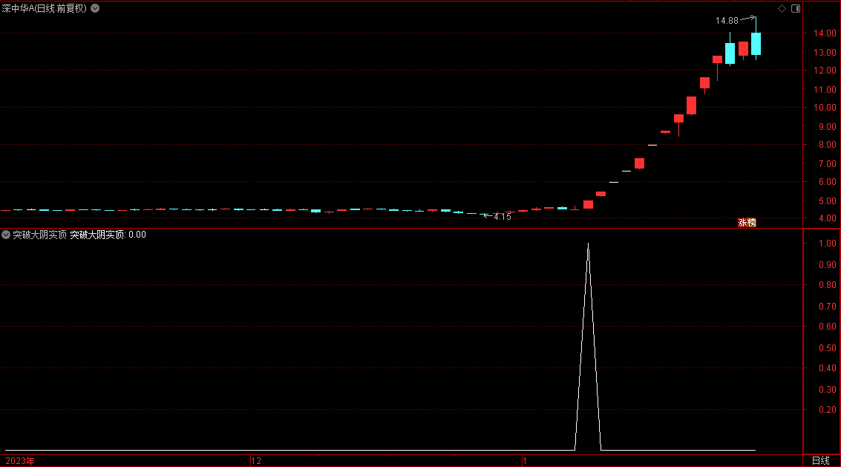Click the 突破大阴实顶 indicator name label
The width and height of the screenshot is (841, 467).
pyautogui.click(x=39, y=235)
